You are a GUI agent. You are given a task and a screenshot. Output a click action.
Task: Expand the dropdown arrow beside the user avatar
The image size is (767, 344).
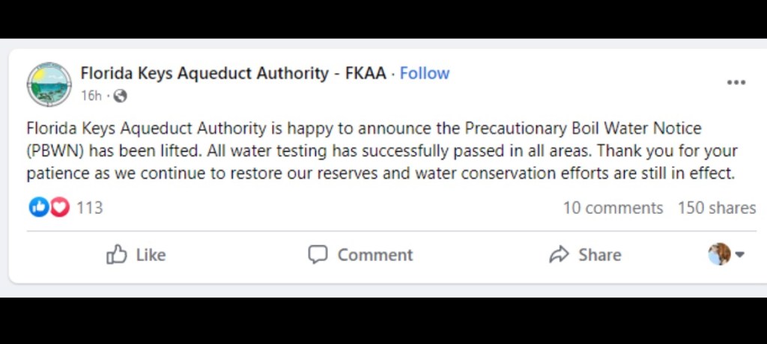739,255
